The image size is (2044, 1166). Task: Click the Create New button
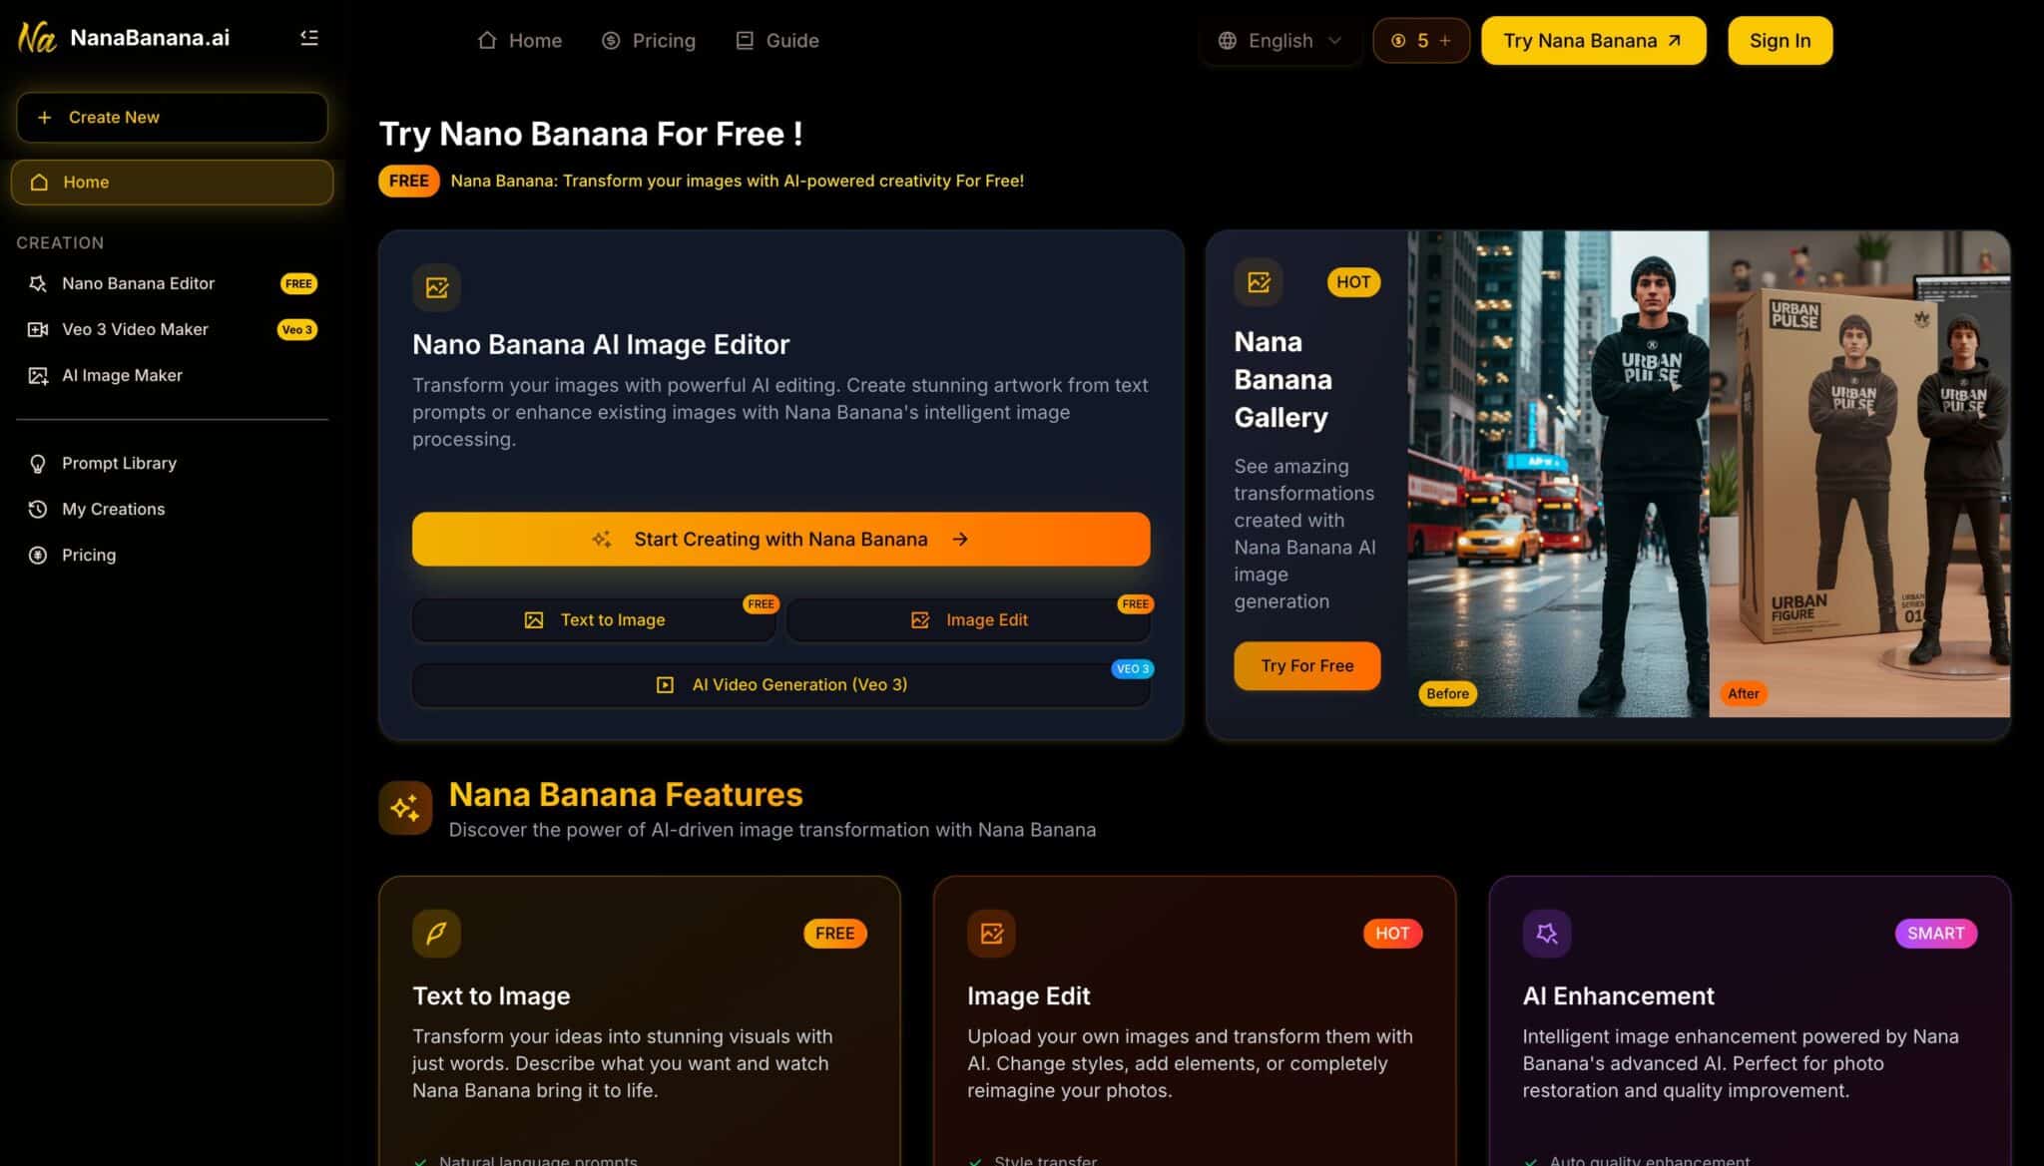click(172, 118)
